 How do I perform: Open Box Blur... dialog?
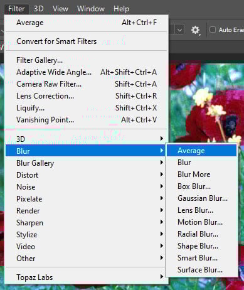coord(202,186)
